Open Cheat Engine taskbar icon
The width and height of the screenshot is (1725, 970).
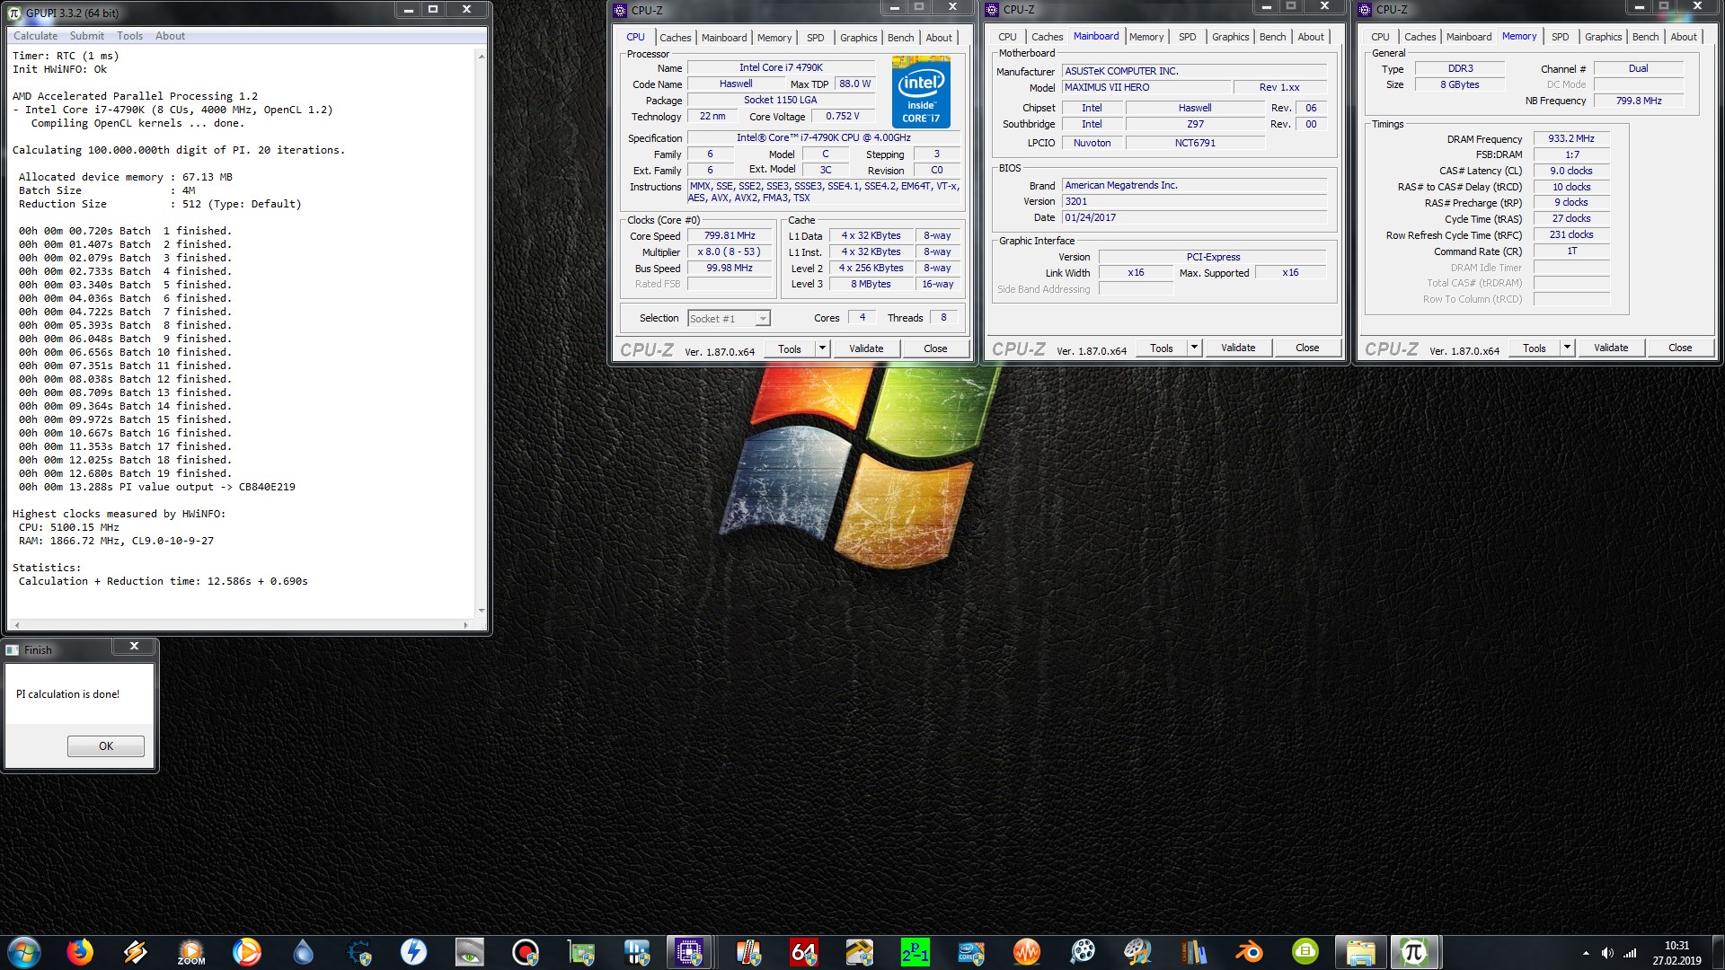point(358,952)
